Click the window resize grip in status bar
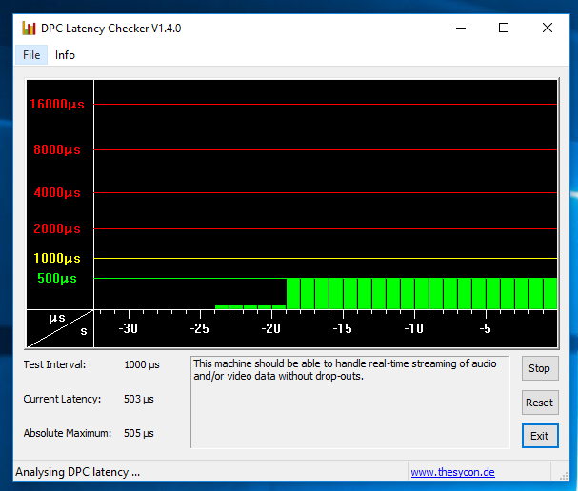The width and height of the screenshot is (578, 491). click(x=564, y=476)
